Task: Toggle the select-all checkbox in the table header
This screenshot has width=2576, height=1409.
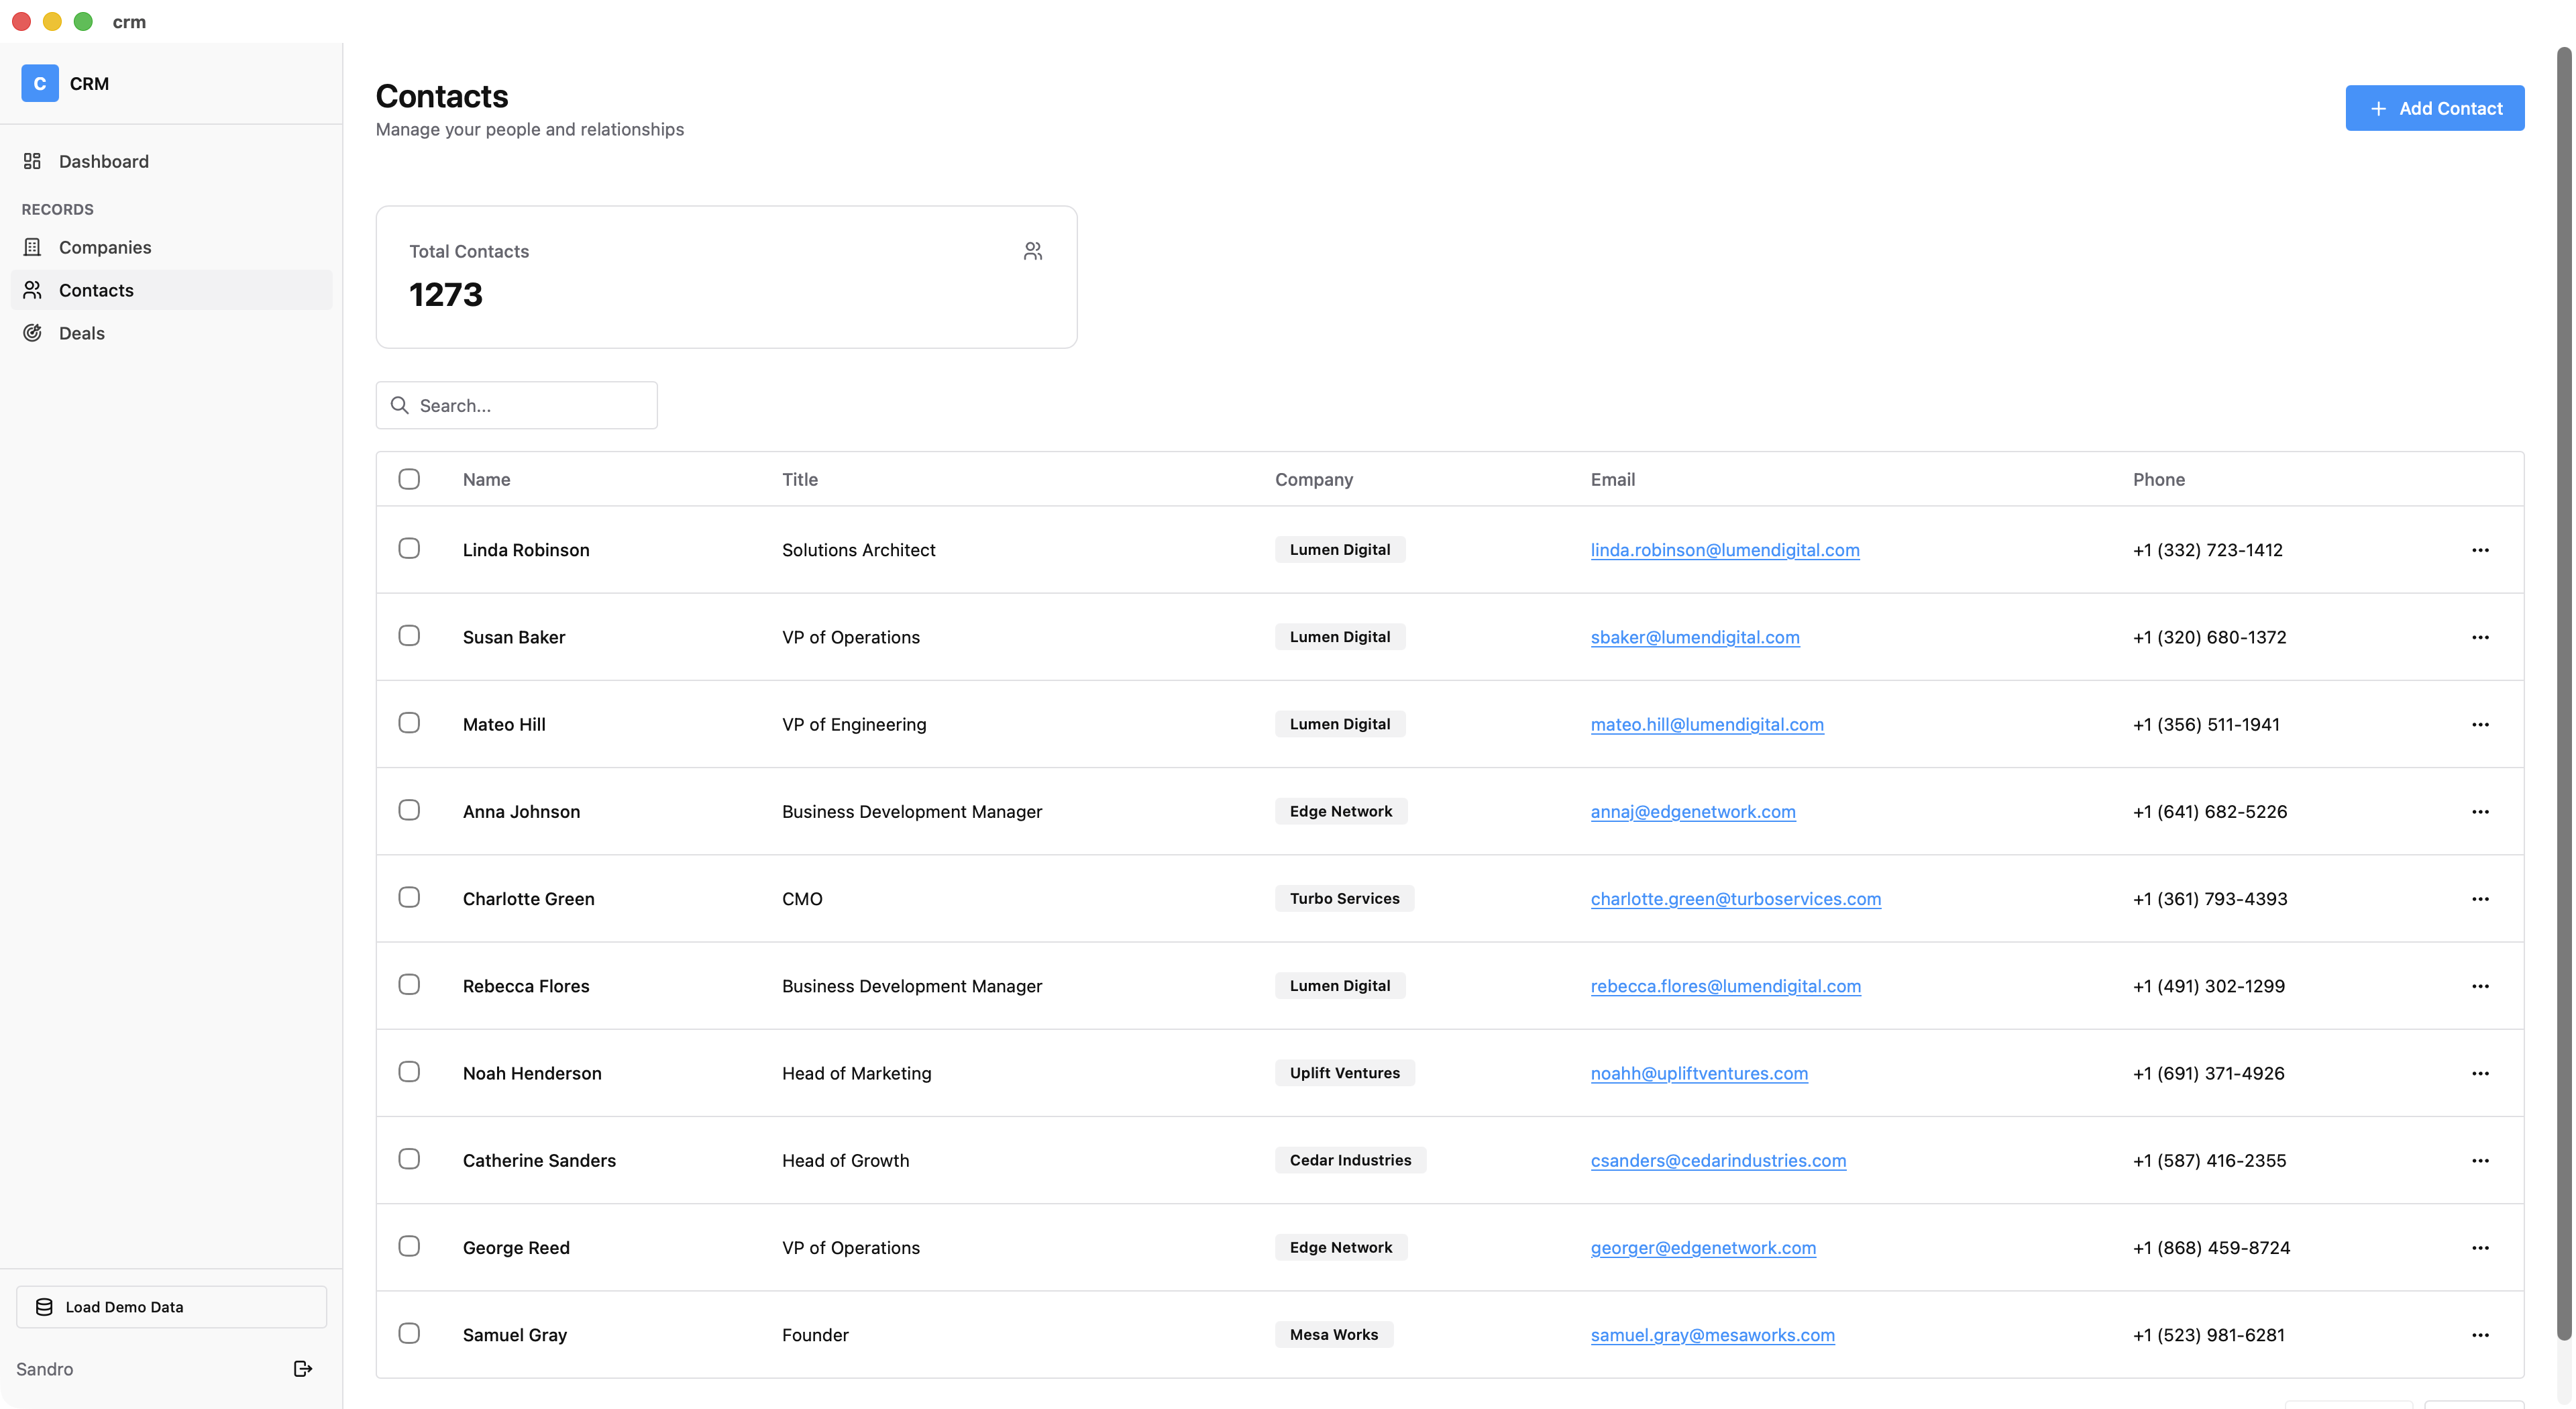Action: point(409,479)
